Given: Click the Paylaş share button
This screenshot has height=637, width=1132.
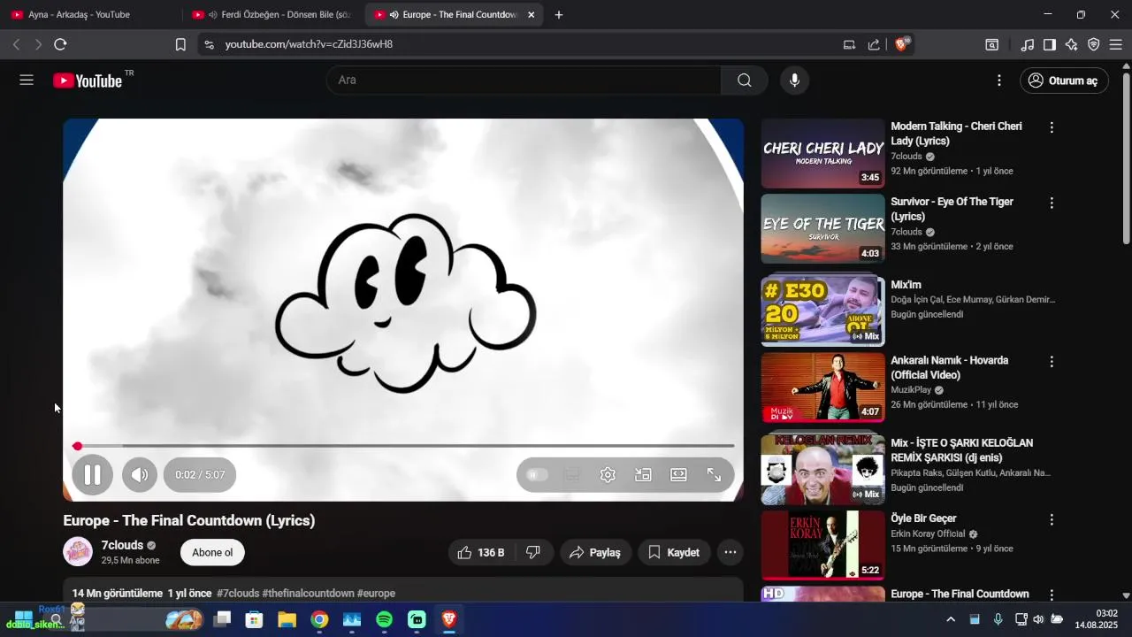Looking at the screenshot, I should tap(596, 553).
